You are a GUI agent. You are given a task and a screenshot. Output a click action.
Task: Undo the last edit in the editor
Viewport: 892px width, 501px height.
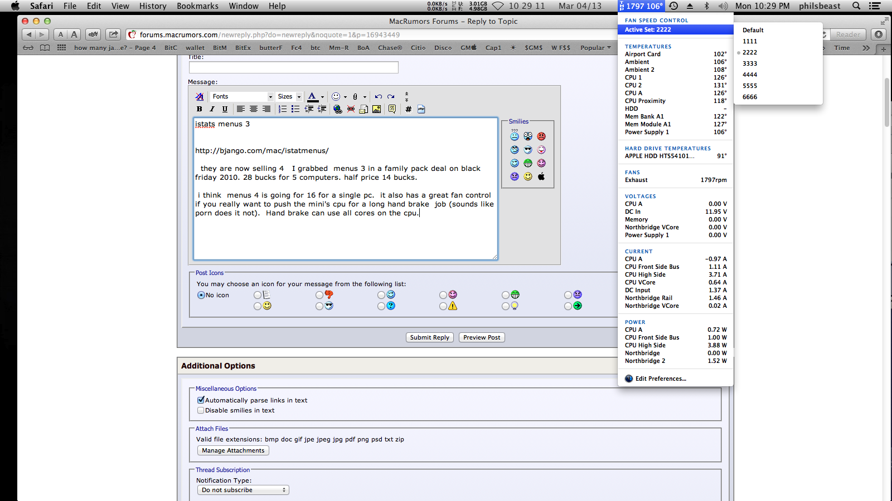click(x=379, y=96)
